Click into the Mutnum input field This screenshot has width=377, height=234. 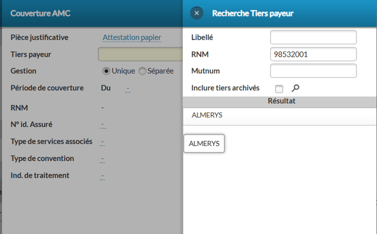pos(313,71)
